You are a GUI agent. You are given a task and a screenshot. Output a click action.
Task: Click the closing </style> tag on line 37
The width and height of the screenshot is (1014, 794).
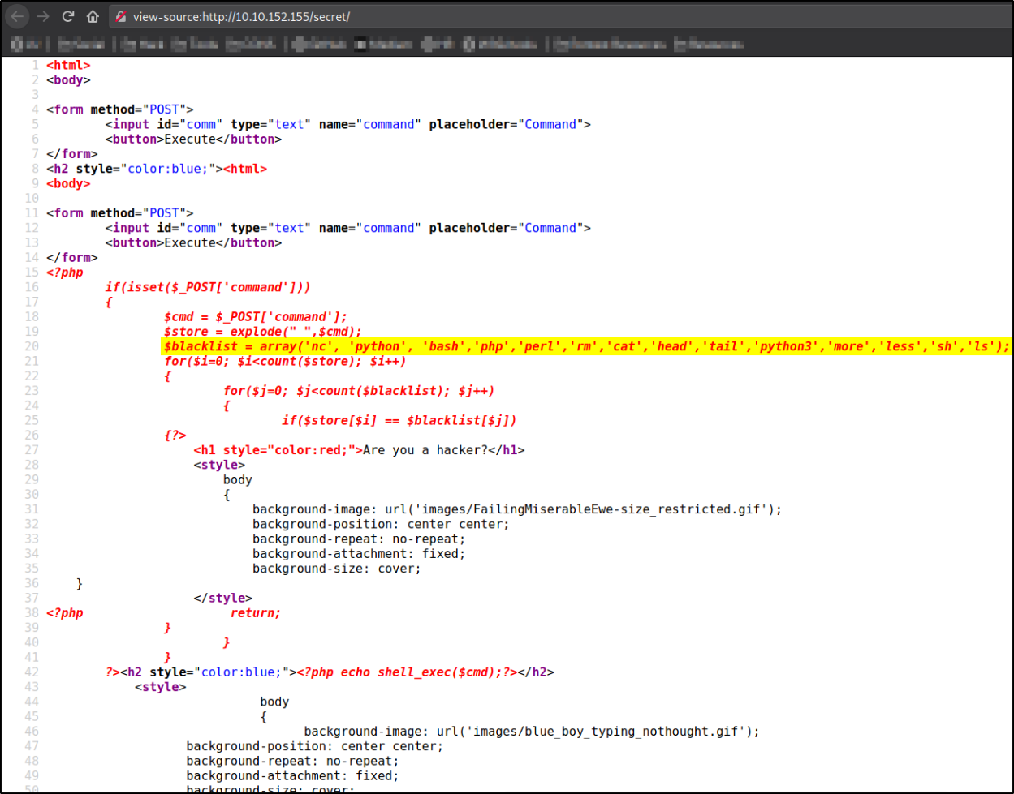pyautogui.click(x=222, y=599)
